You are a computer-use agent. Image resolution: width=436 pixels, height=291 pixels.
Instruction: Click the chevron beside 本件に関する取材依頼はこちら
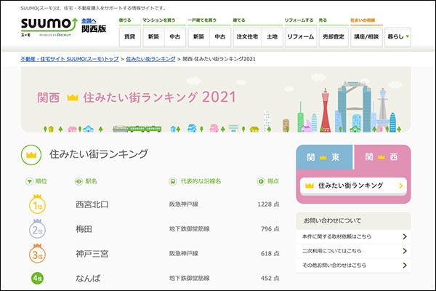coord(405,236)
